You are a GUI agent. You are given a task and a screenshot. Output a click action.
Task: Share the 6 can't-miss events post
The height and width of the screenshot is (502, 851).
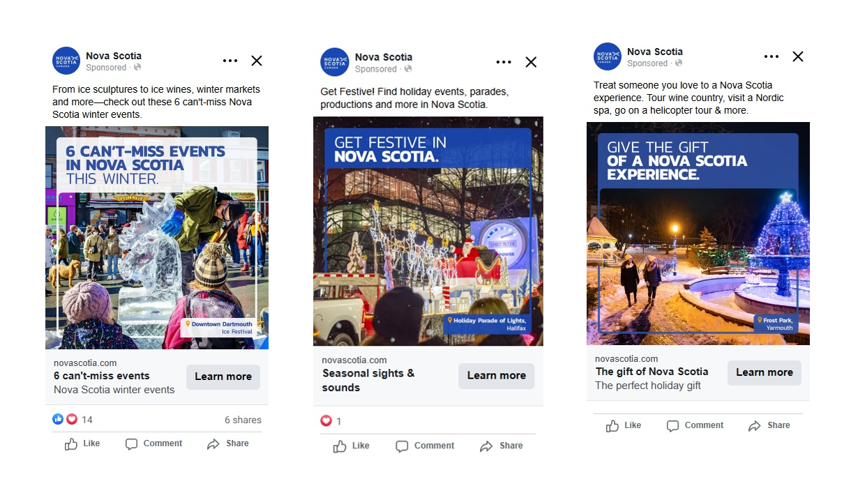(228, 443)
